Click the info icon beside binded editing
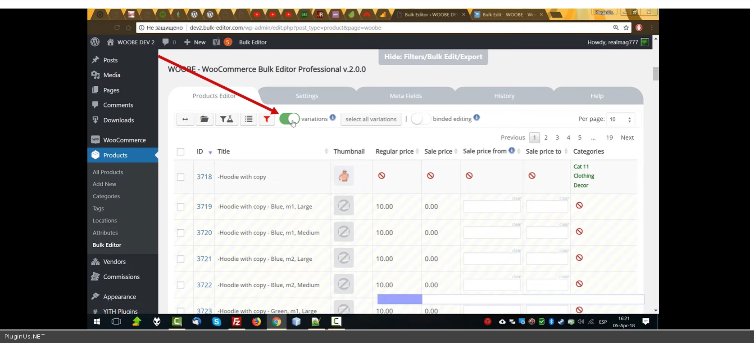 [x=477, y=118]
